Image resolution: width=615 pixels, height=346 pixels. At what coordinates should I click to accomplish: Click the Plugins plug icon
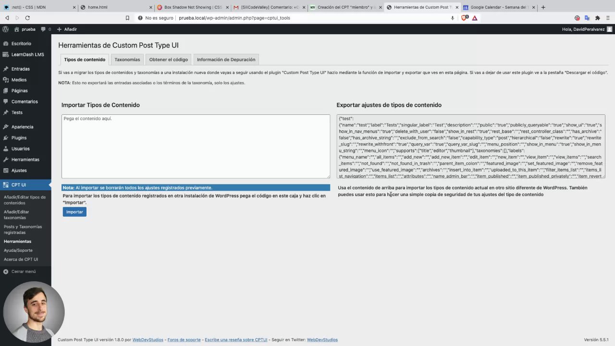(6, 138)
